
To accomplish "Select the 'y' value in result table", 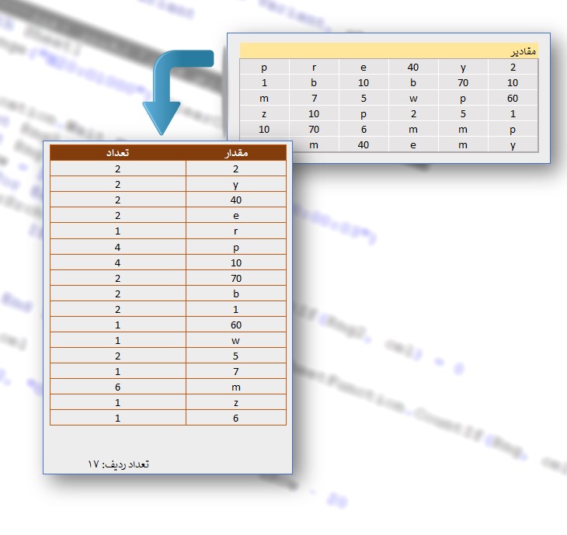I will (x=236, y=184).
